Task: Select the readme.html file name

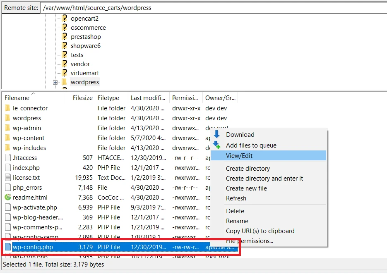Action: 30,198
